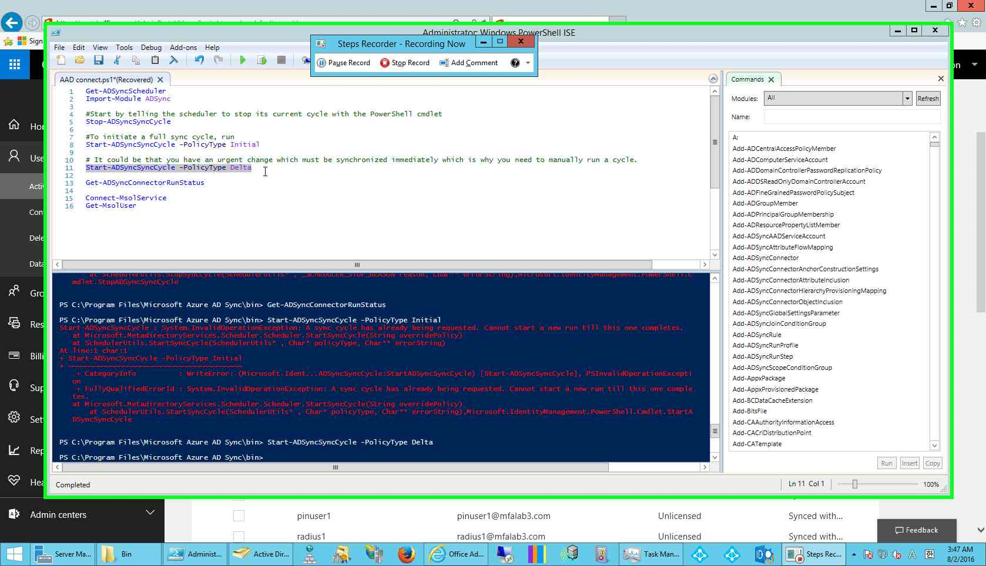Viewport: 986px width, 566px height.
Task: Collapse the script pane with the chevron
Action: 713,79
